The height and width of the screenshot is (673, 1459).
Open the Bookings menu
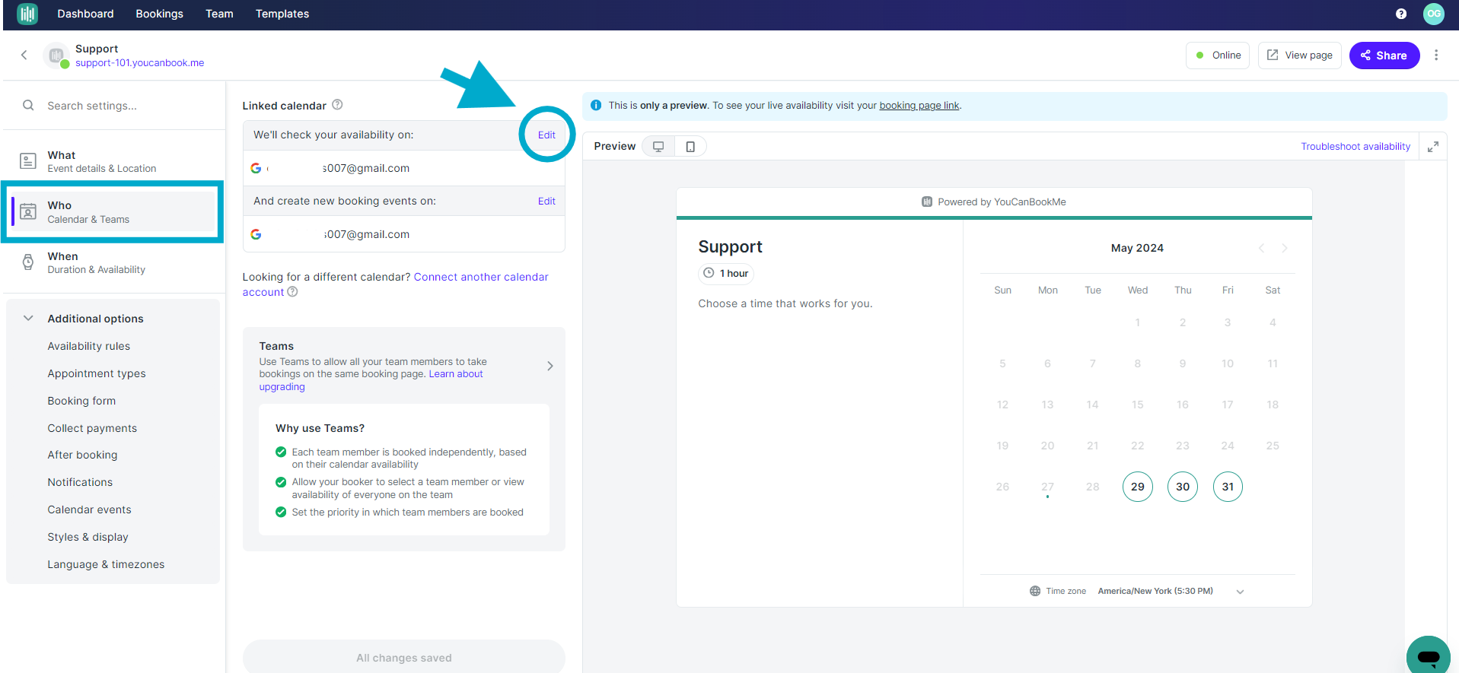coord(159,14)
